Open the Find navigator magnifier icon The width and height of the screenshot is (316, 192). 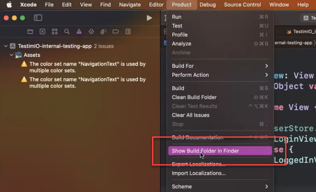click(67, 32)
